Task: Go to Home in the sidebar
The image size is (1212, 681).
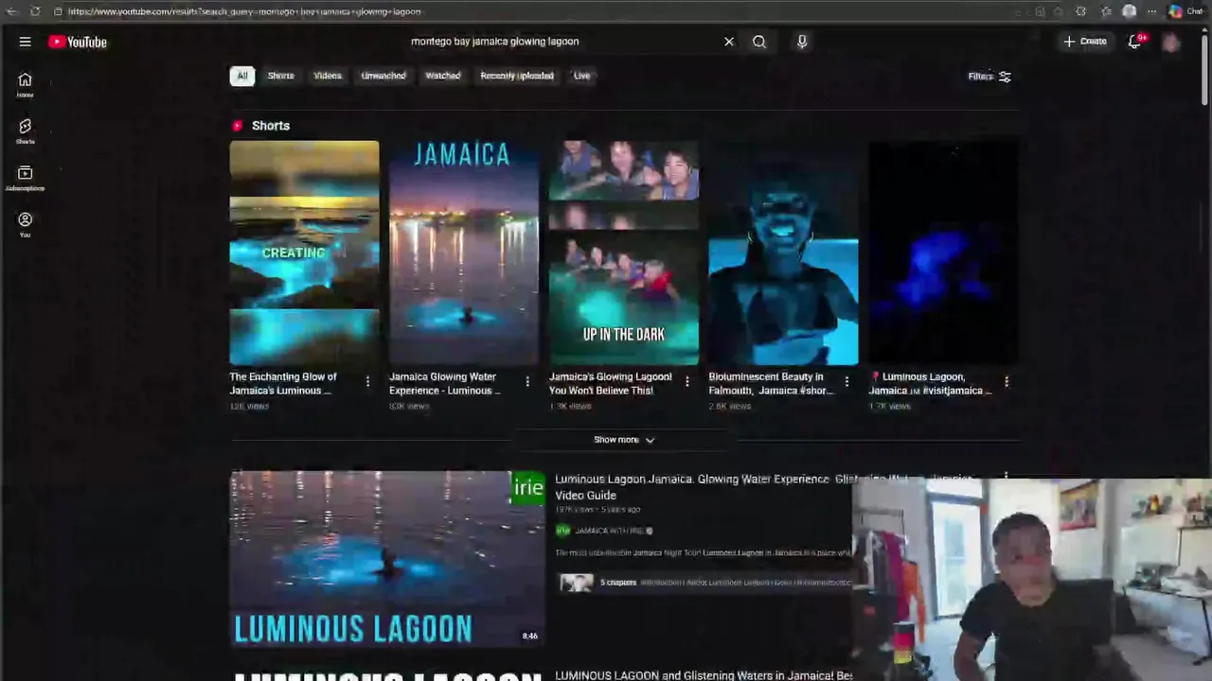Action: 25,85
